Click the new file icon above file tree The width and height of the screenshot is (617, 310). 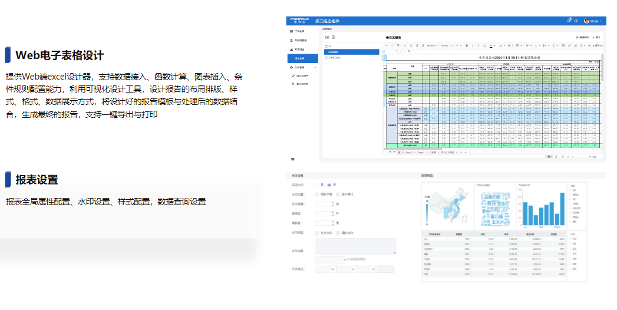coord(334,37)
